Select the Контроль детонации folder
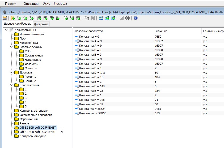The height and width of the screenshot is (148, 224). 34,111
